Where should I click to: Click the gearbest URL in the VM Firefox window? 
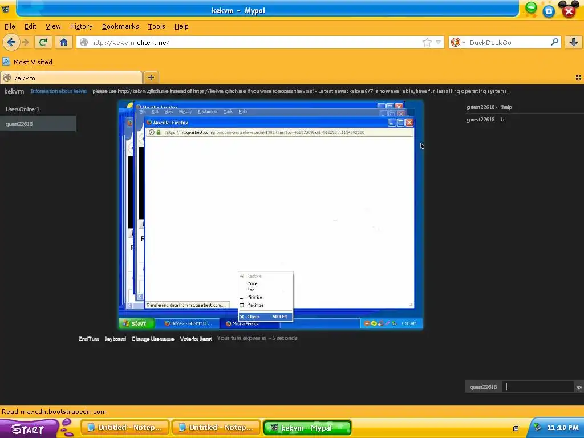point(265,132)
